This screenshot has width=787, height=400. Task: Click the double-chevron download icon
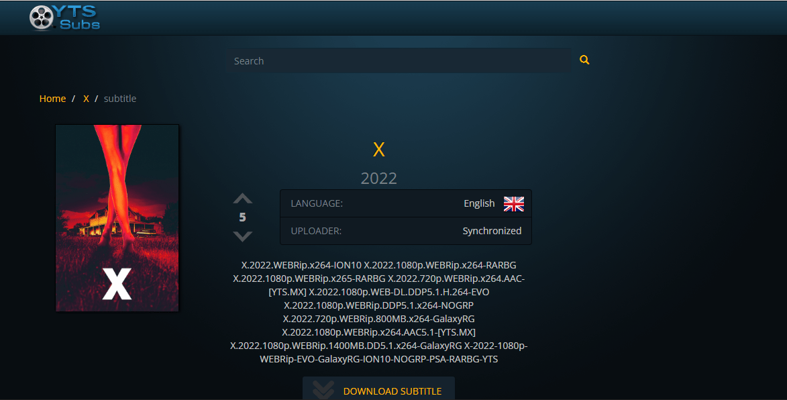(323, 390)
